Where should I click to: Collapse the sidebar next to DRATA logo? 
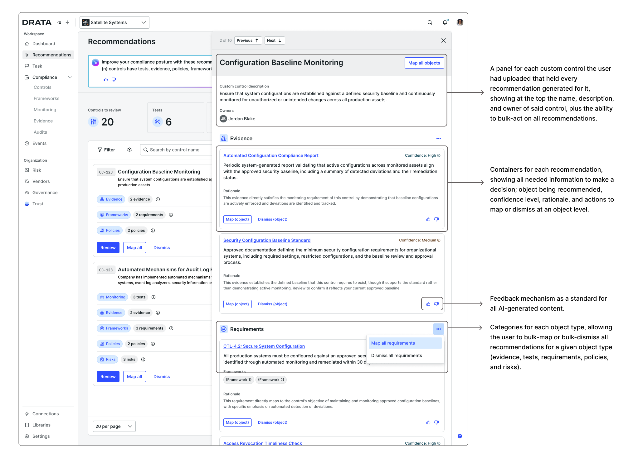(59, 22)
